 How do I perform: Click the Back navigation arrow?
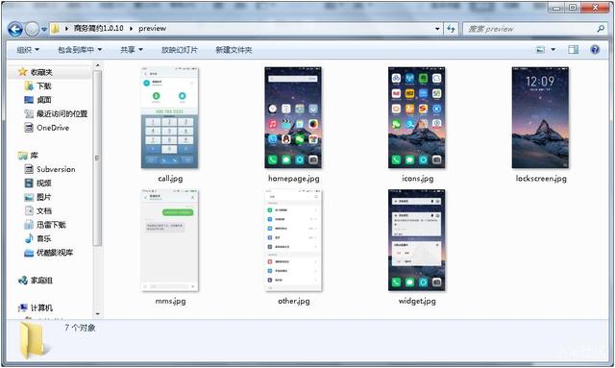pos(15,29)
